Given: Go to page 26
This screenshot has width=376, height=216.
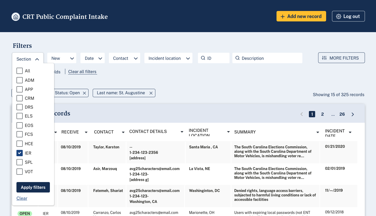Looking at the screenshot, I should [342, 114].
